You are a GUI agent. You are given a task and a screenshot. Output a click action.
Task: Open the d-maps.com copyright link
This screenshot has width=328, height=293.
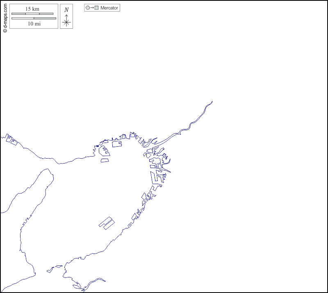[x=5, y=16]
